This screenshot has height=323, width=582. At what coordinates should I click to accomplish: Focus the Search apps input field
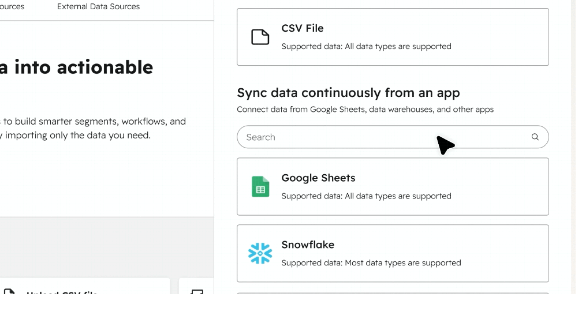[381, 137]
